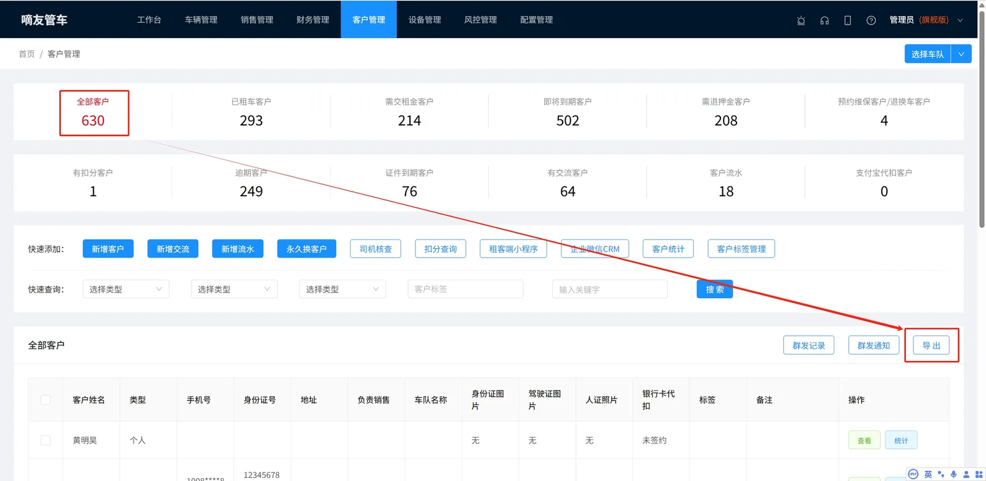The height and width of the screenshot is (481, 986).
Task: Select the 客户标签 filter field
Action: [465, 289]
